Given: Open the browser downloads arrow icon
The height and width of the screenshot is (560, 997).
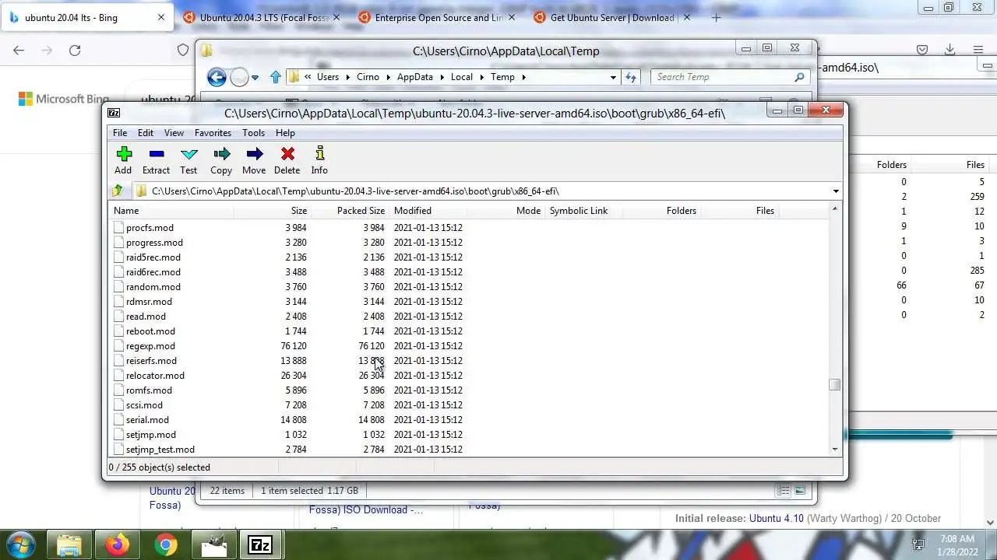Looking at the screenshot, I should pyautogui.click(x=949, y=50).
